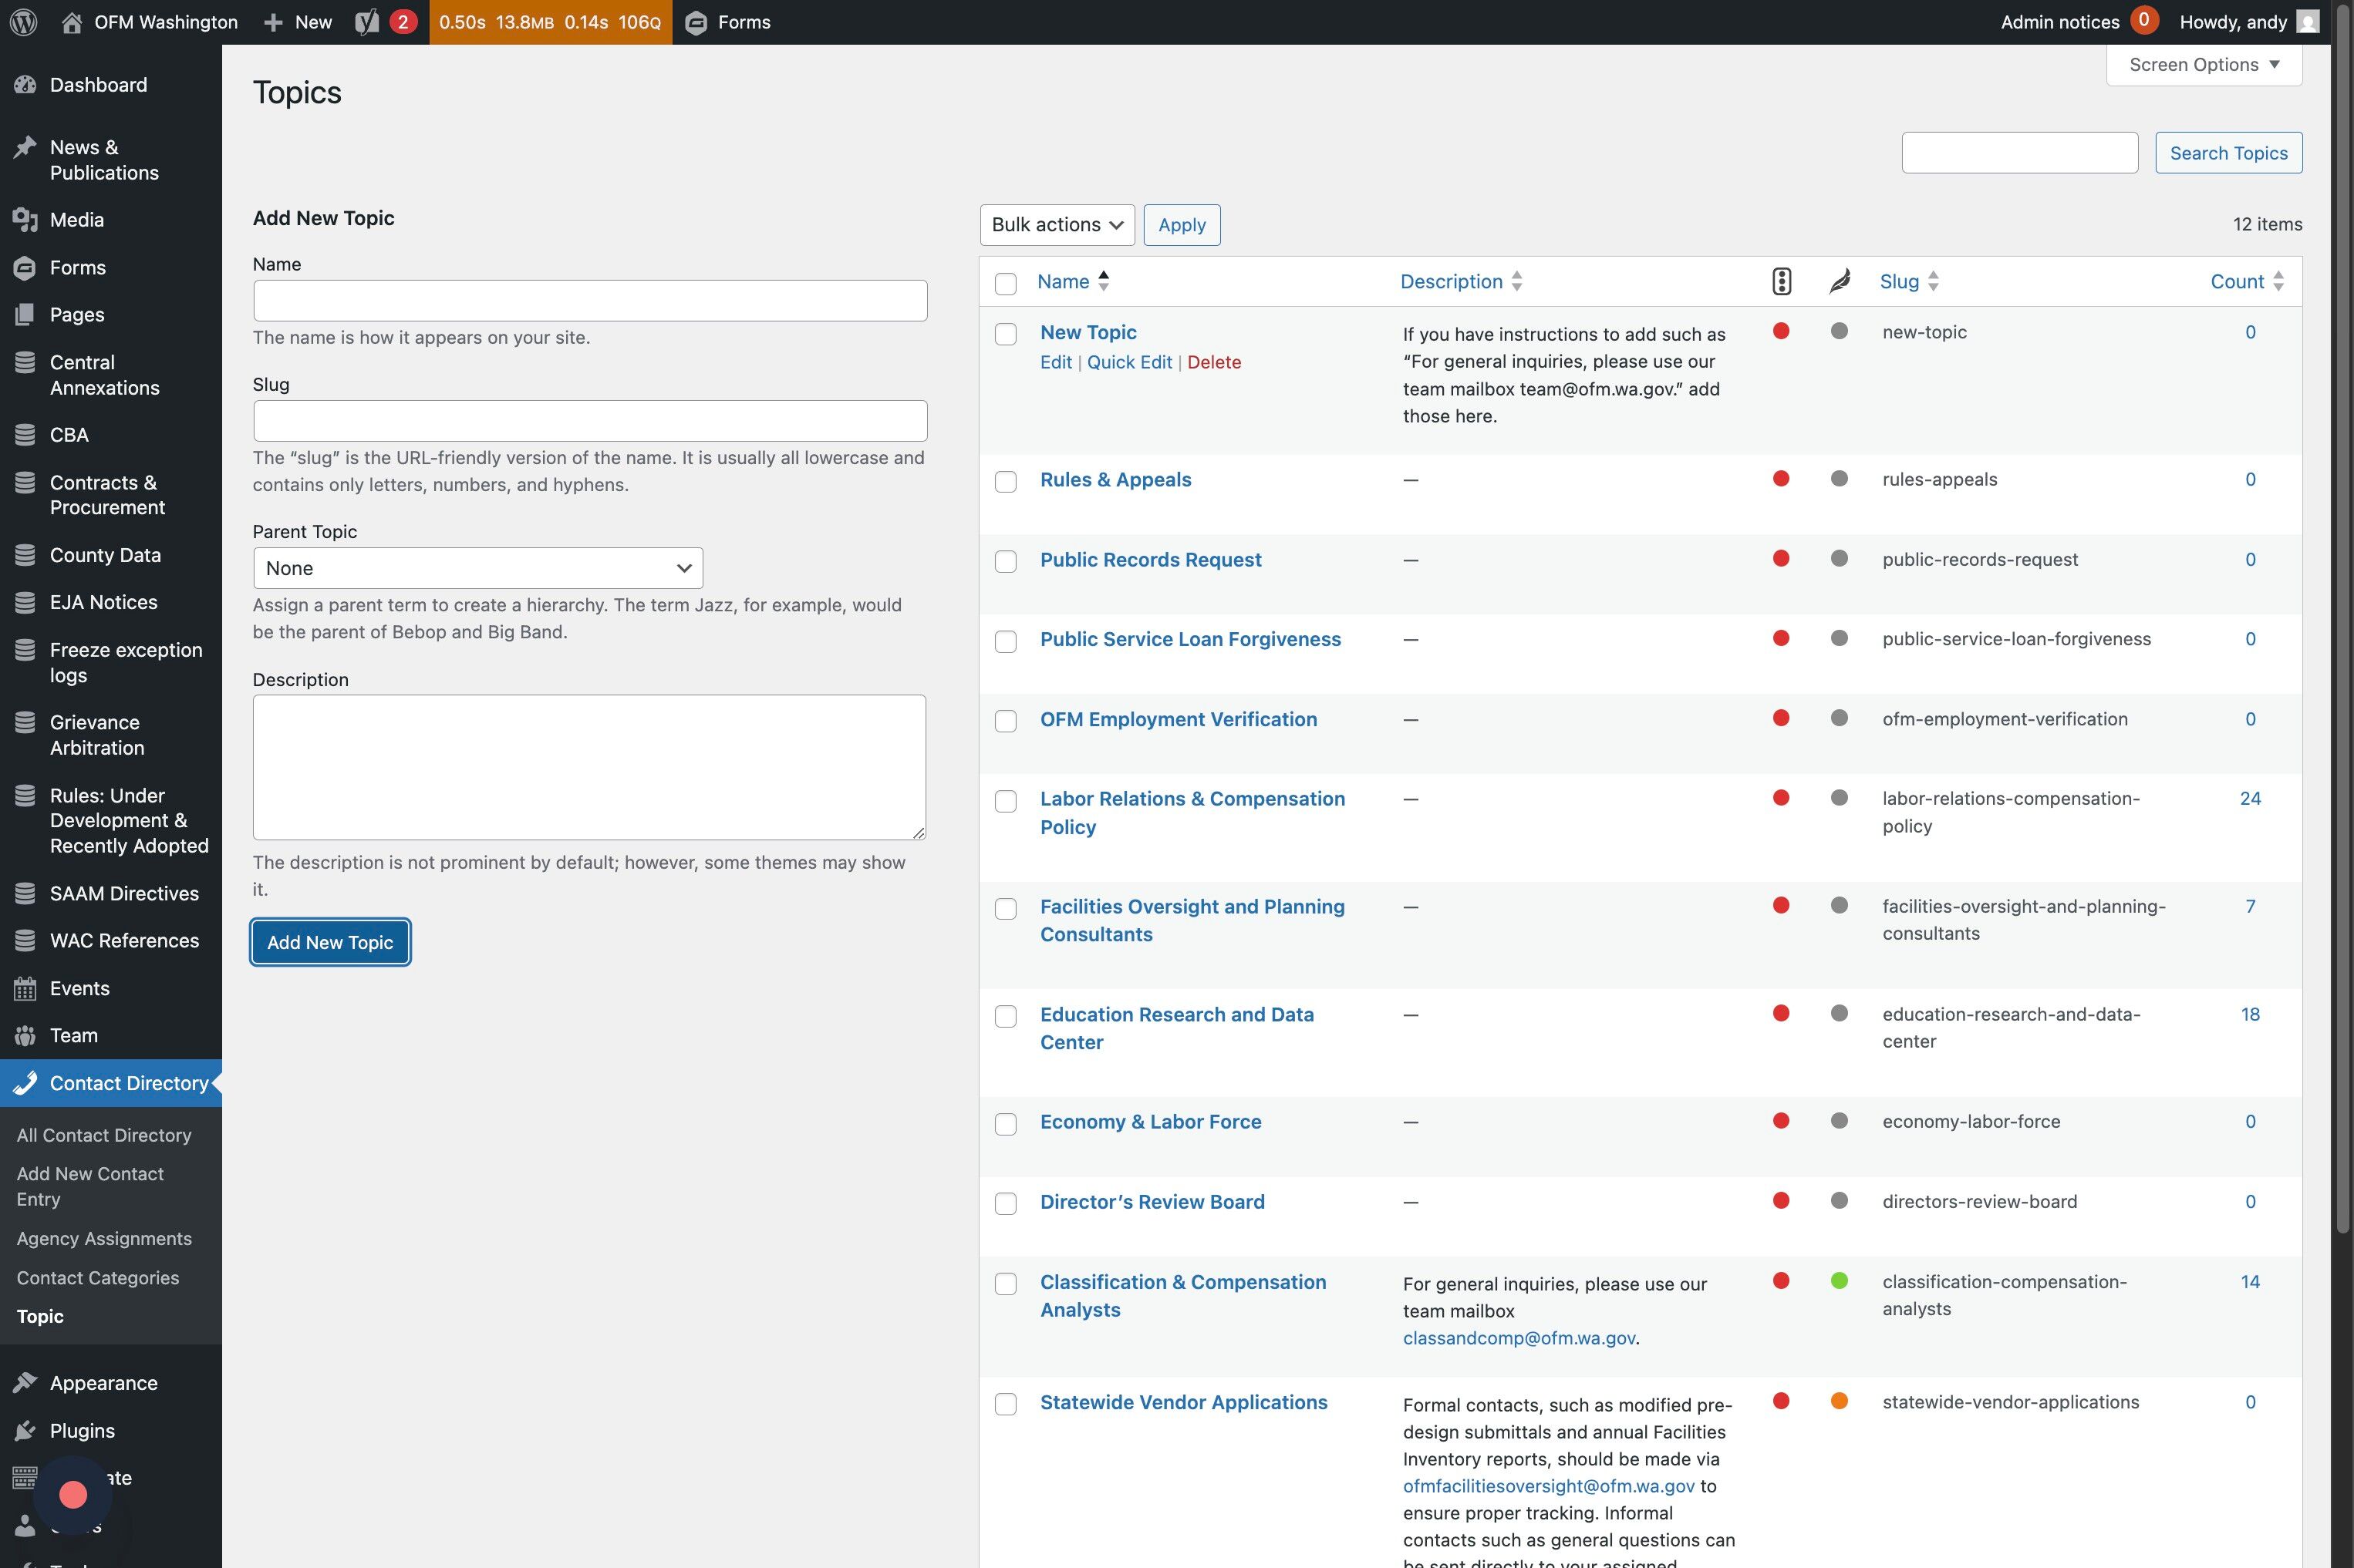
Task: Click the Forms icon in admin bar
Action: (696, 22)
